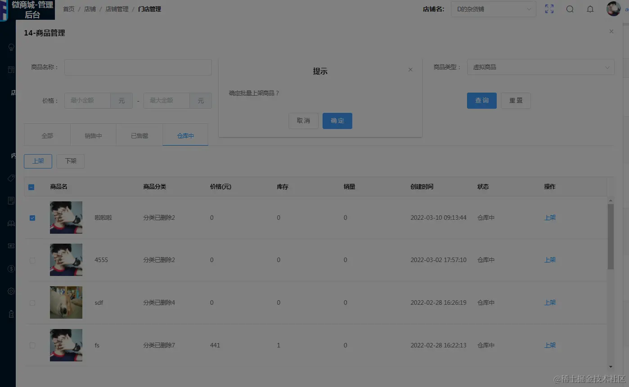Click the 库存 column header

tap(283, 187)
